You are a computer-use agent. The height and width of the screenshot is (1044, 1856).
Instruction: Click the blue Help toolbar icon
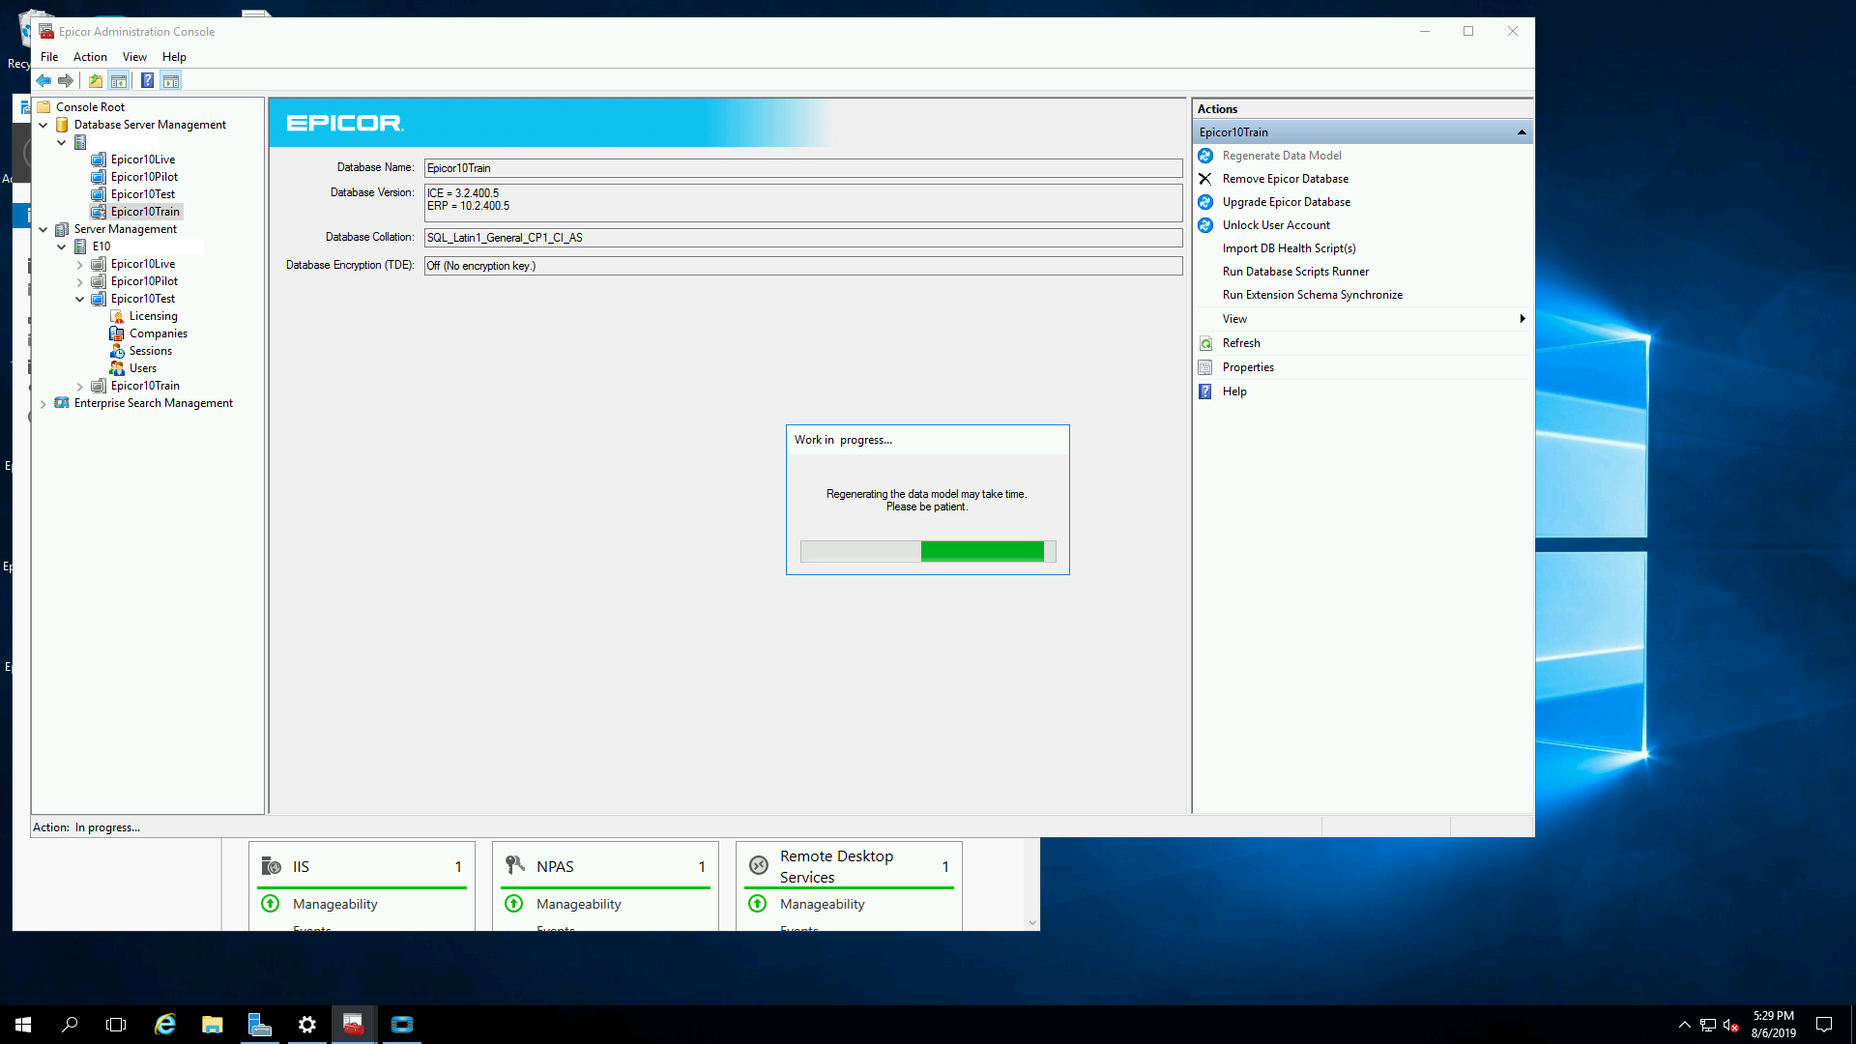147,81
